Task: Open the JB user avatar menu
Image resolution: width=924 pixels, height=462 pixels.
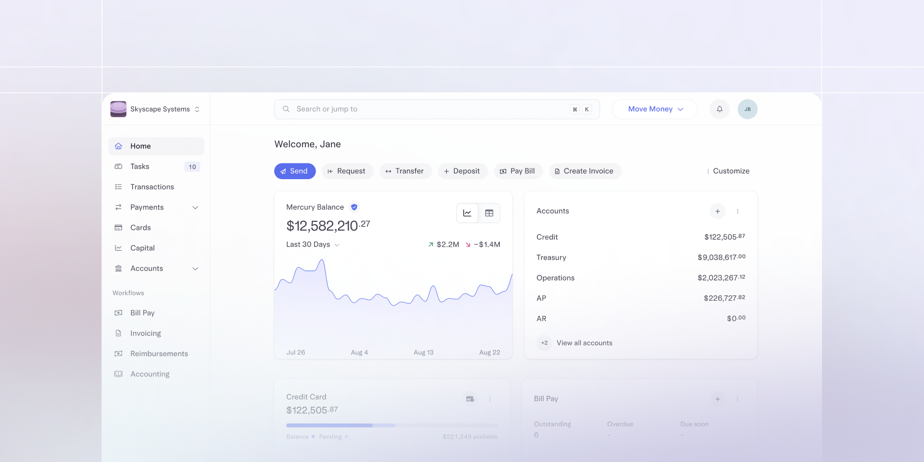Action: [748, 109]
